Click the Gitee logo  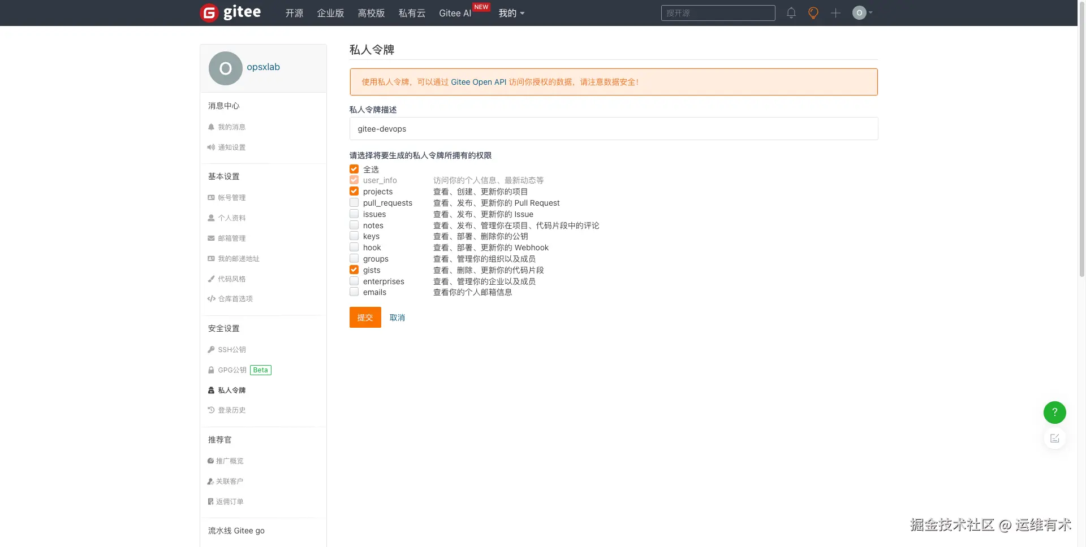231,12
